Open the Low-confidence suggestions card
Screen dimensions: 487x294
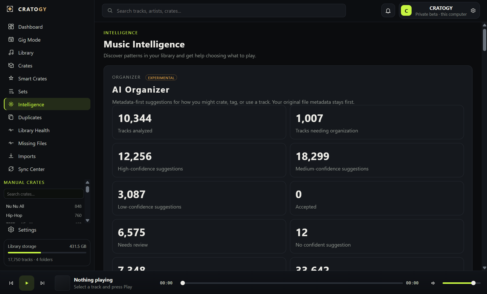coord(199,198)
